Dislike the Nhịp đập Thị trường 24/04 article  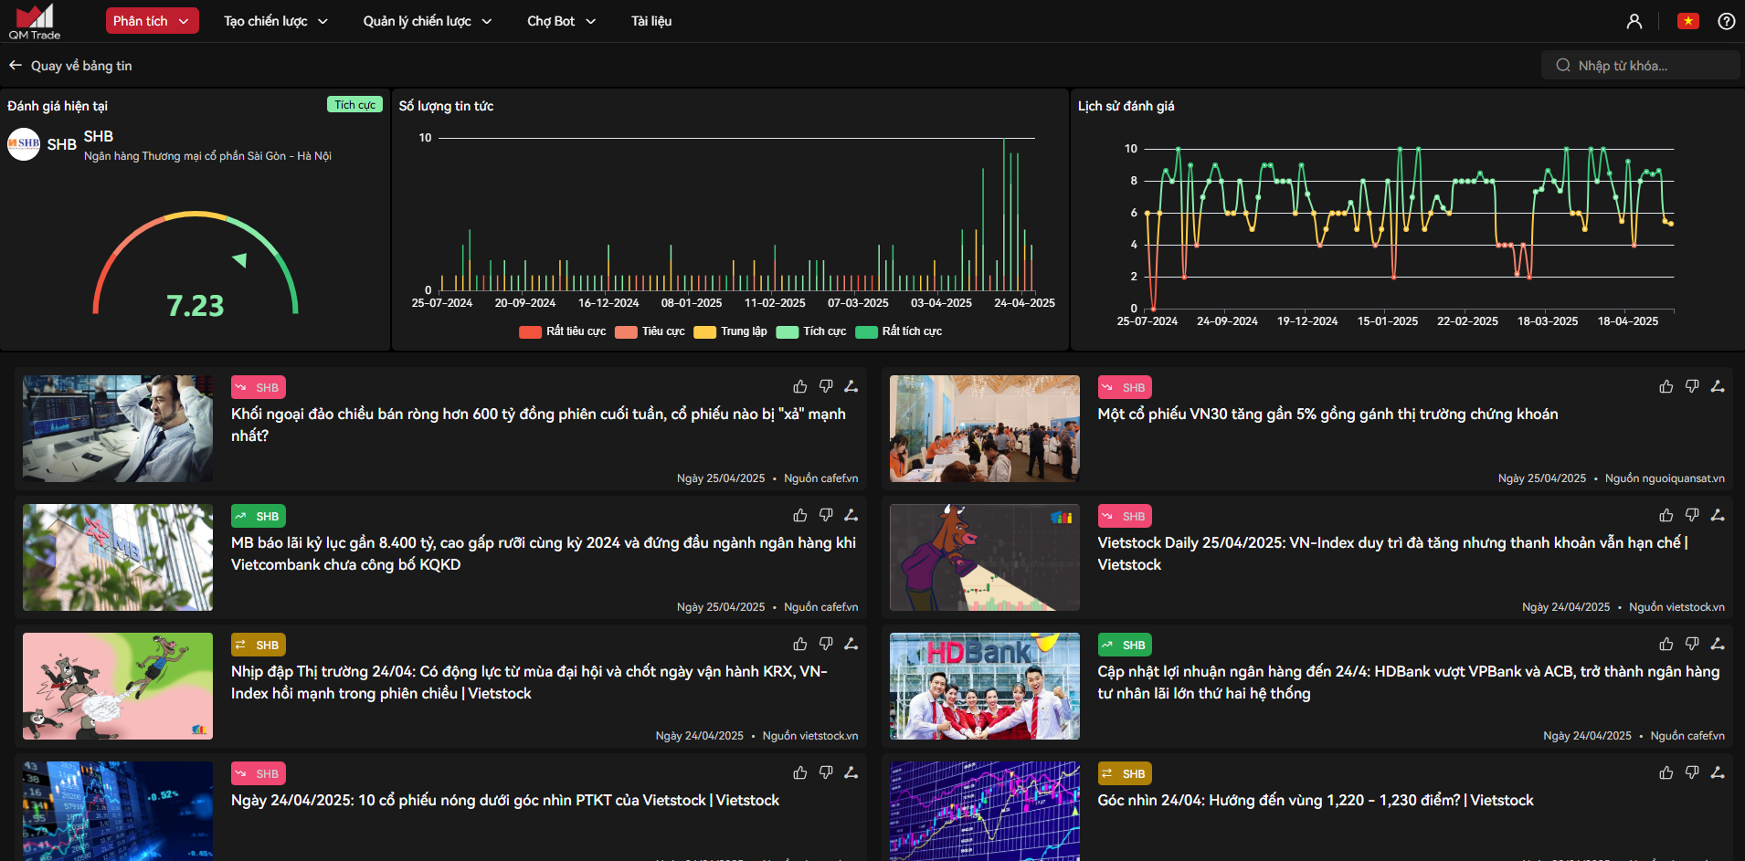[x=826, y=644]
